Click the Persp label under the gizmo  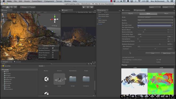(x=55, y=26)
